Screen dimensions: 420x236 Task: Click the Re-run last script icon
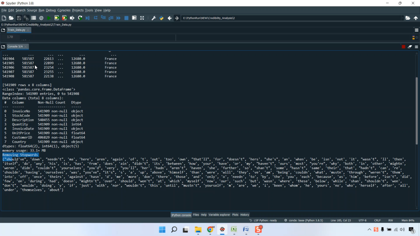pos(80,18)
